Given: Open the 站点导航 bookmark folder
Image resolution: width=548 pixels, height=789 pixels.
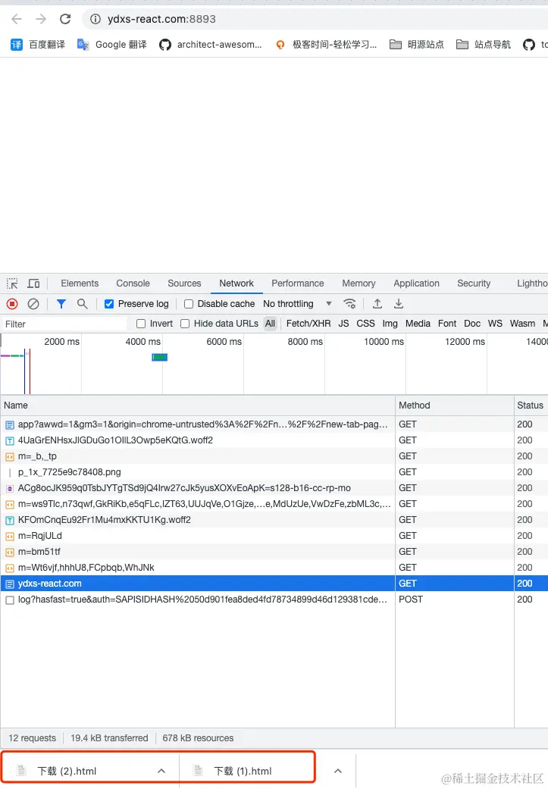Looking at the screenshot, I should tap(483, 45).
